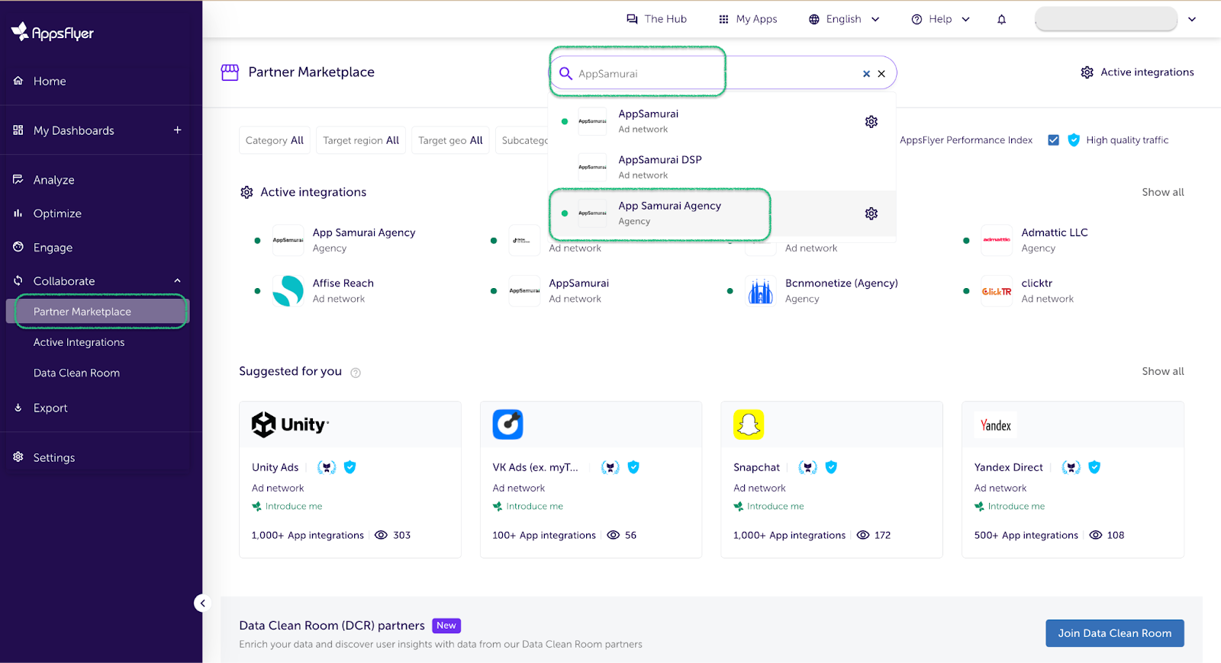Click the Active integrations gear icon top right
Image resolution: width=1221 pixels, height=663 pixels.
pos(1087,72)
